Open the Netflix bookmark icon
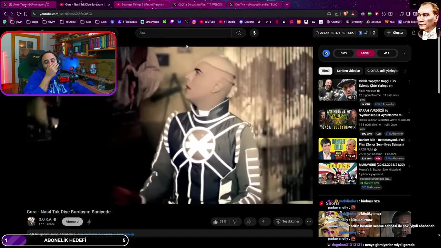Image resolution: width=441 pixels, height=248 pixels. pyautogui.click(x=277, y=22)
